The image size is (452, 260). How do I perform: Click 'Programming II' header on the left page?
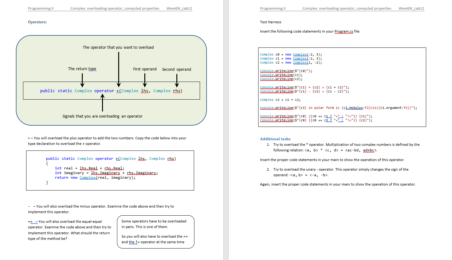[x=41, y=8]
